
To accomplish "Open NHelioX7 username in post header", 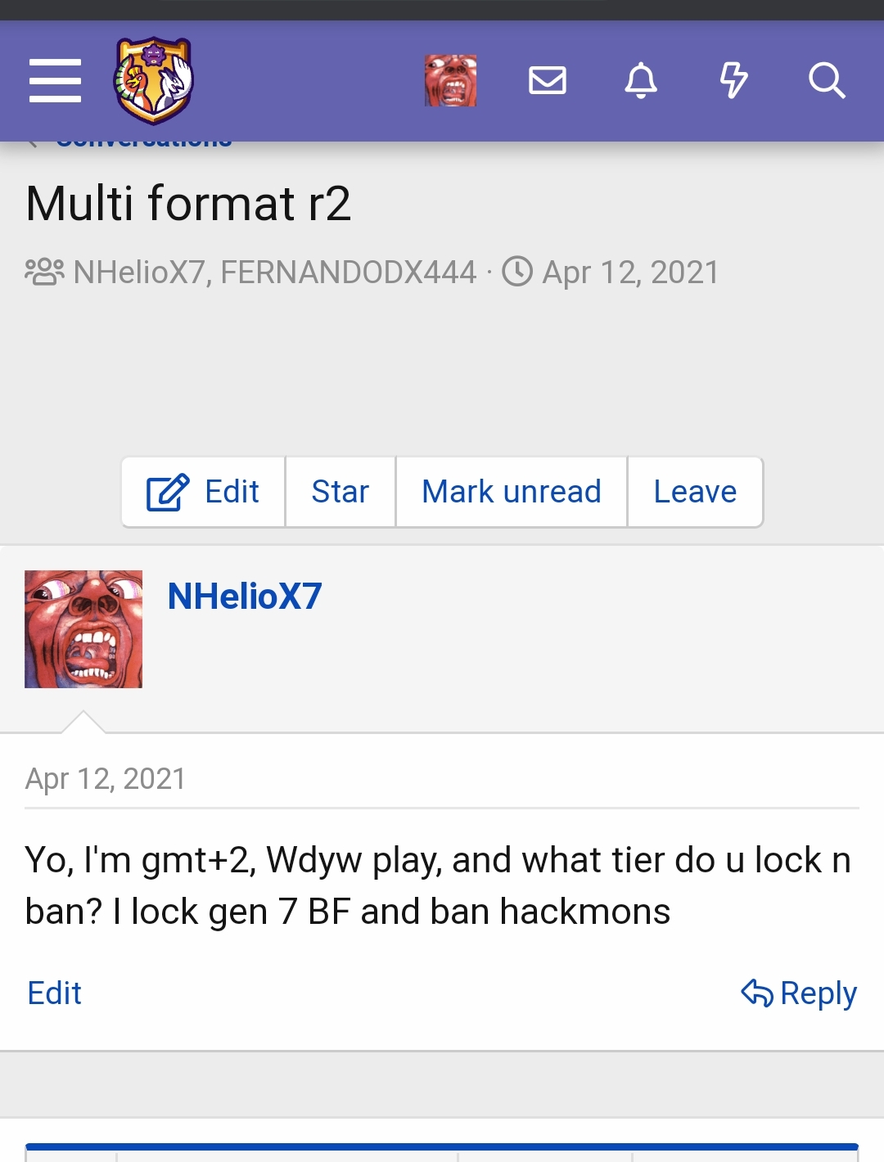I will coord(245,596).
